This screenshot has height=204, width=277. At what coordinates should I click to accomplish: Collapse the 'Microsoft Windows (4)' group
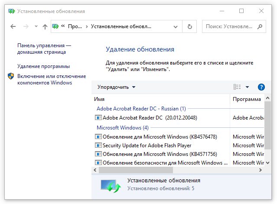(123, 128)
